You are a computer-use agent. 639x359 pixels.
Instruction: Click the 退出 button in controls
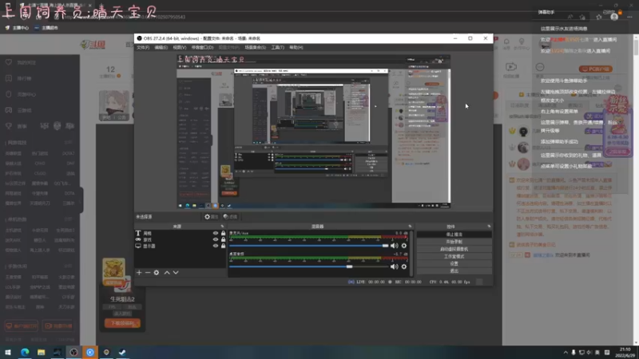coord(454,271)
